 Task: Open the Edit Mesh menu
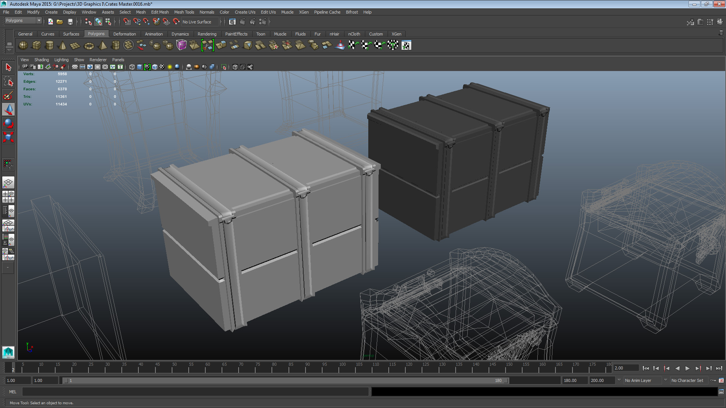pyautogui.click(x=160, y=12)
